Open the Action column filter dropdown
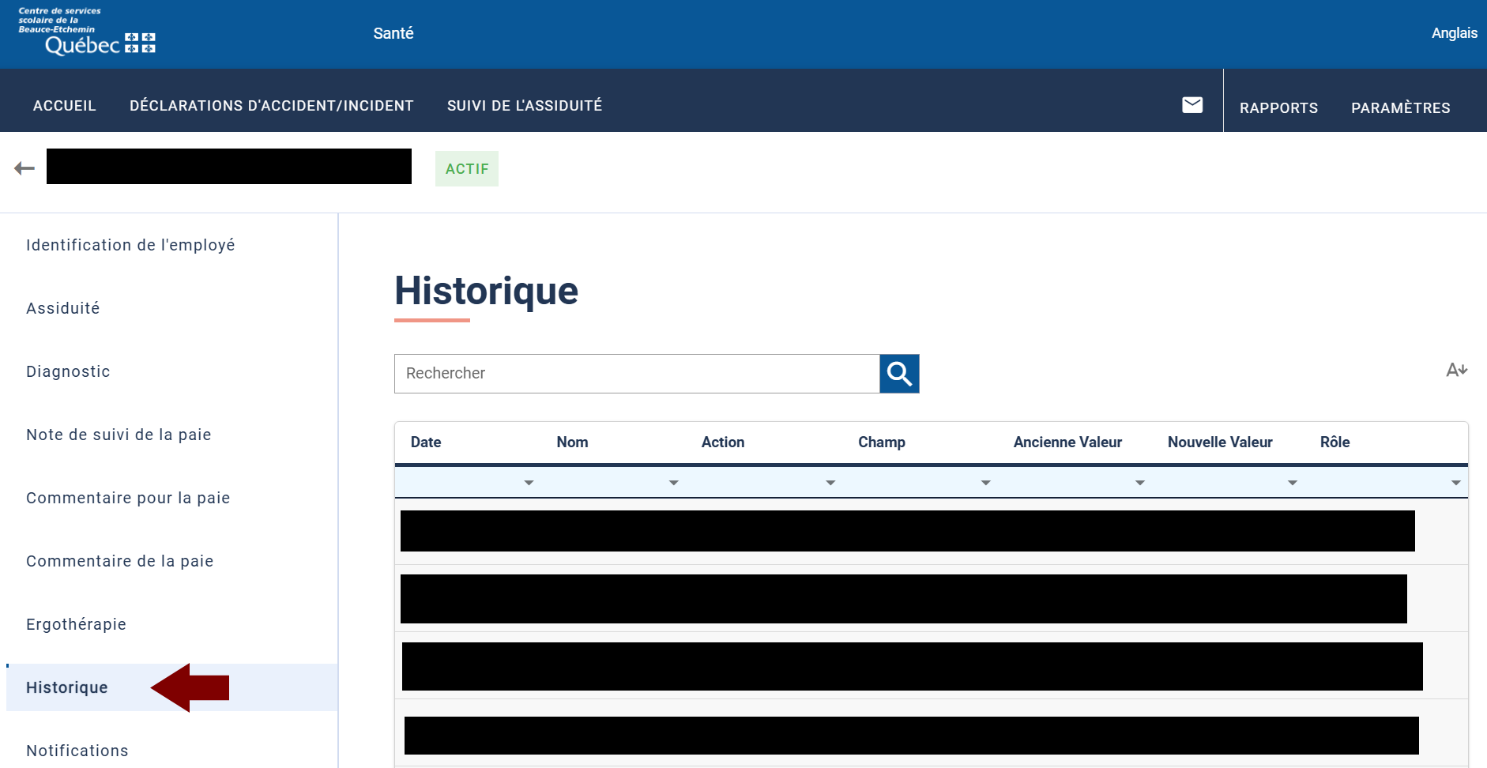Screen dimensions: 1487x768 pyautogui.click(x=830, y=482)
